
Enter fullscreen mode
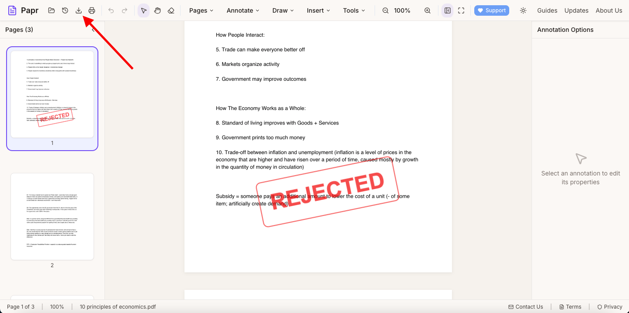coord(461,10)
